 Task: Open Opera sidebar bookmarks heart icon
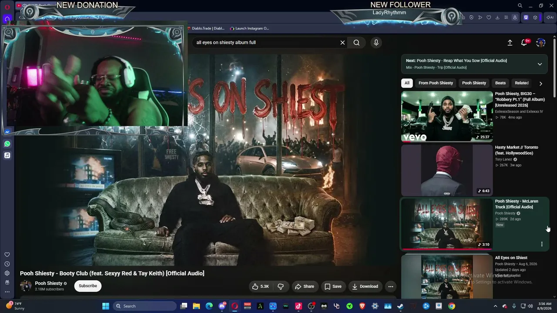7,255
